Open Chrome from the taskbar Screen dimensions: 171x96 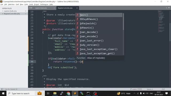68,93
